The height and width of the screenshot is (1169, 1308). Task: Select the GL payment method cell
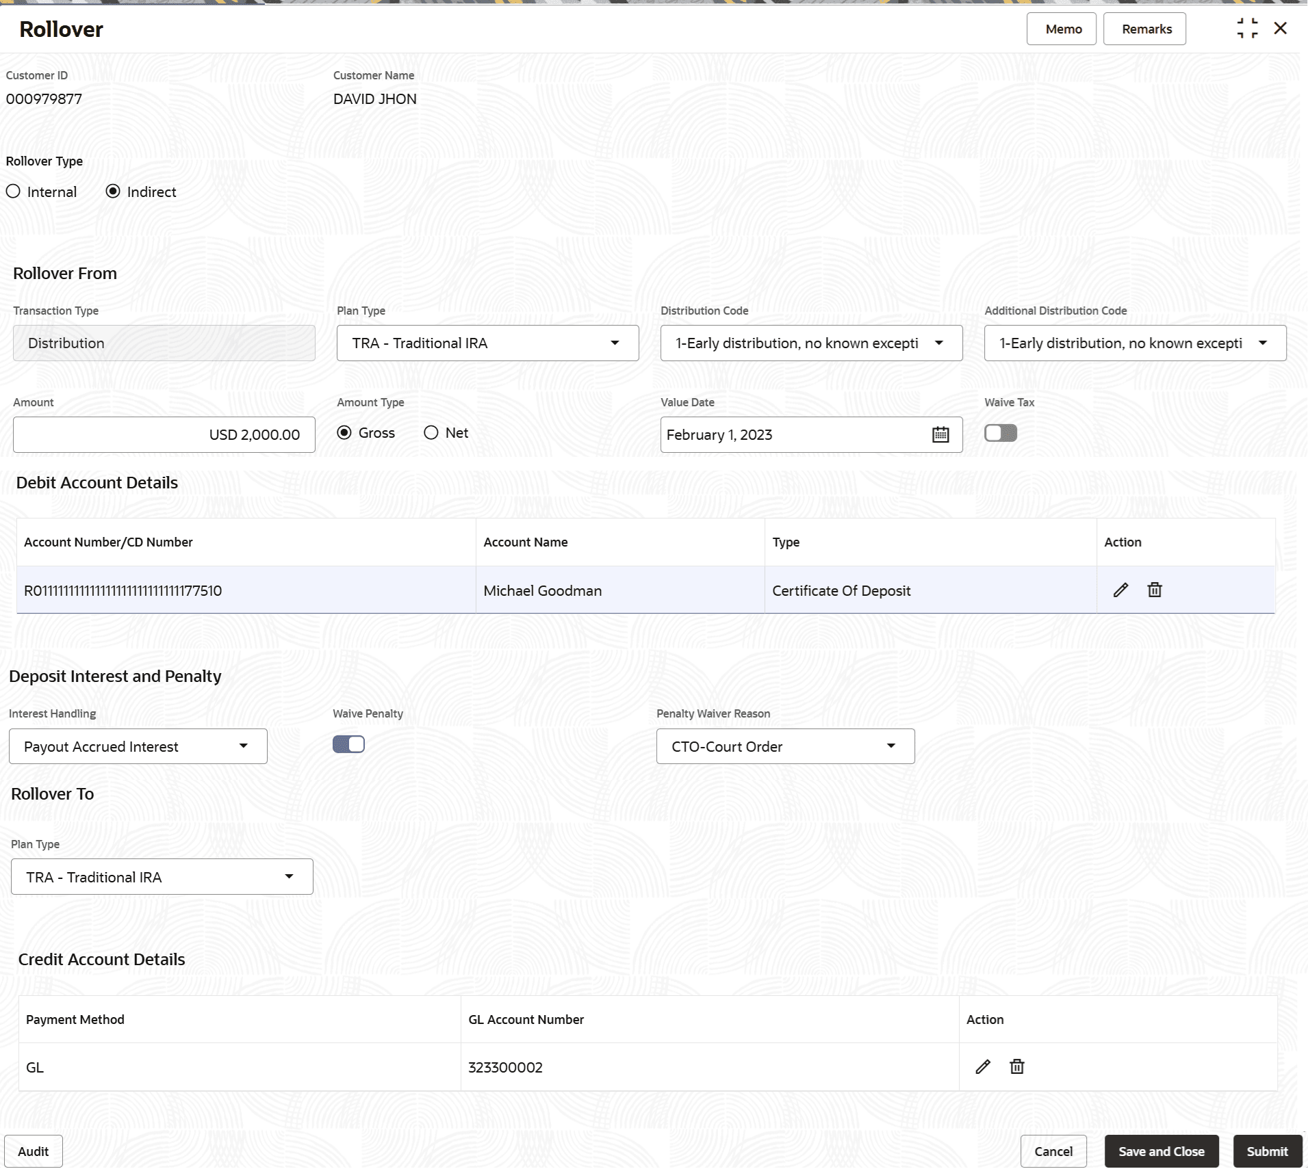pyautogui.click(x=240, y=1067)
